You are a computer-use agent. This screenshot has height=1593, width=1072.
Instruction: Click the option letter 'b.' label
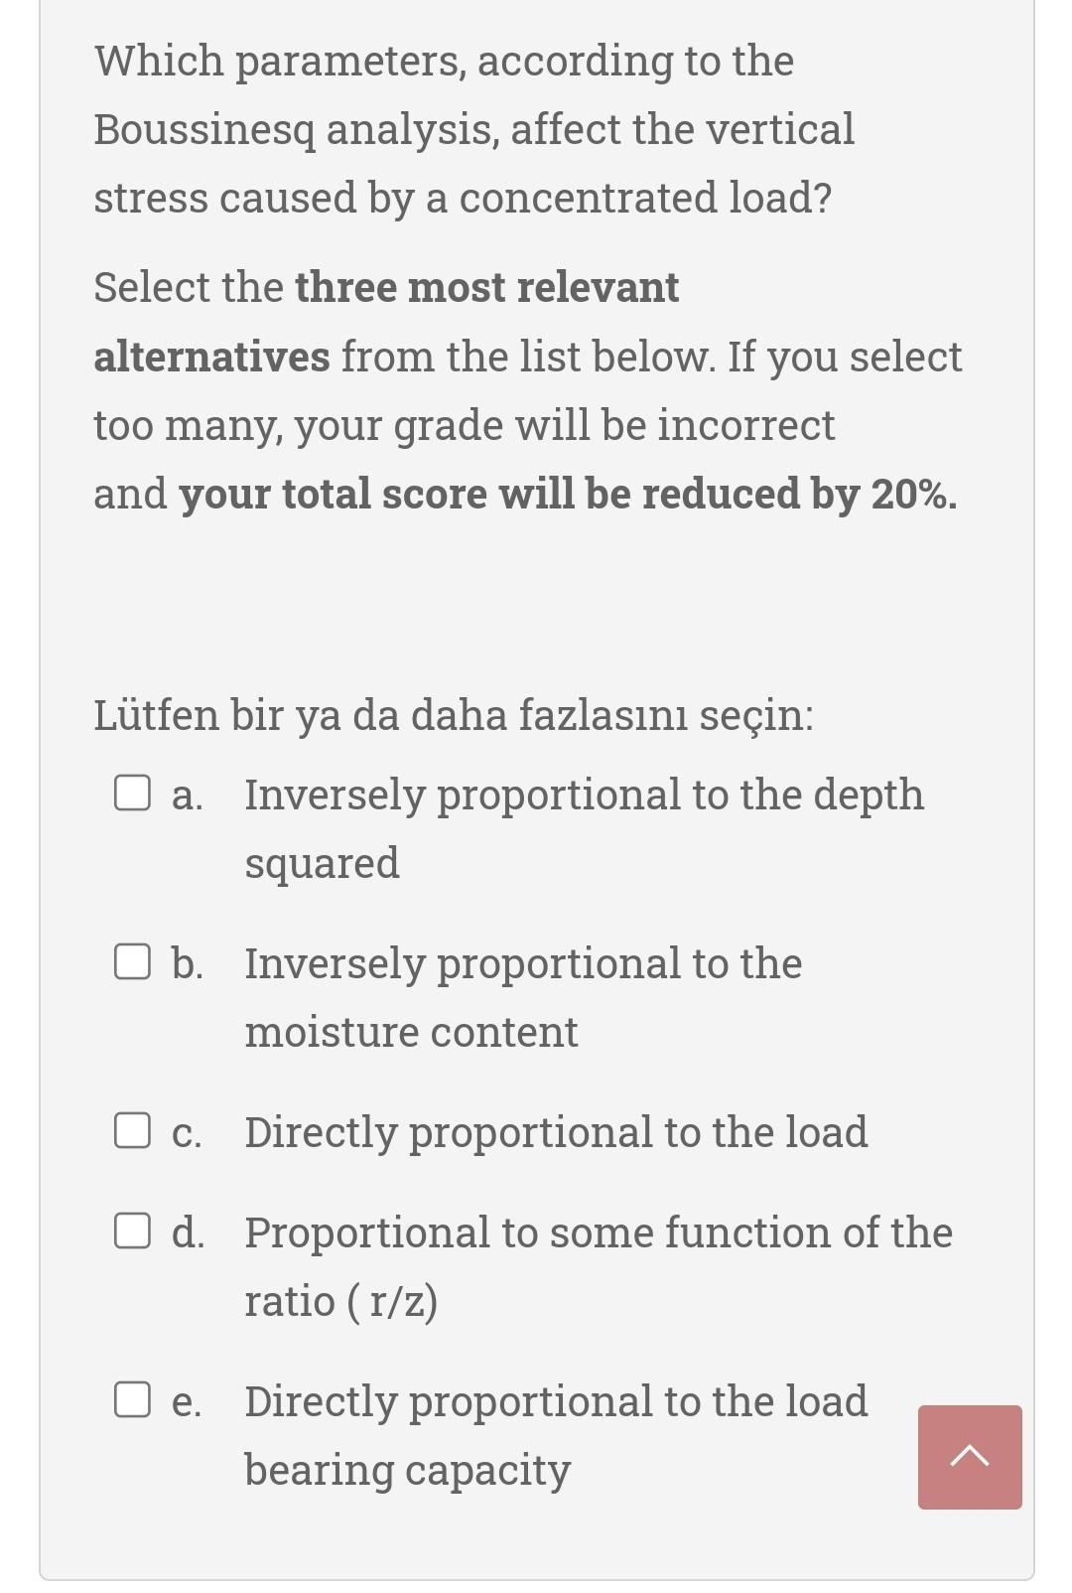(188, 962)
